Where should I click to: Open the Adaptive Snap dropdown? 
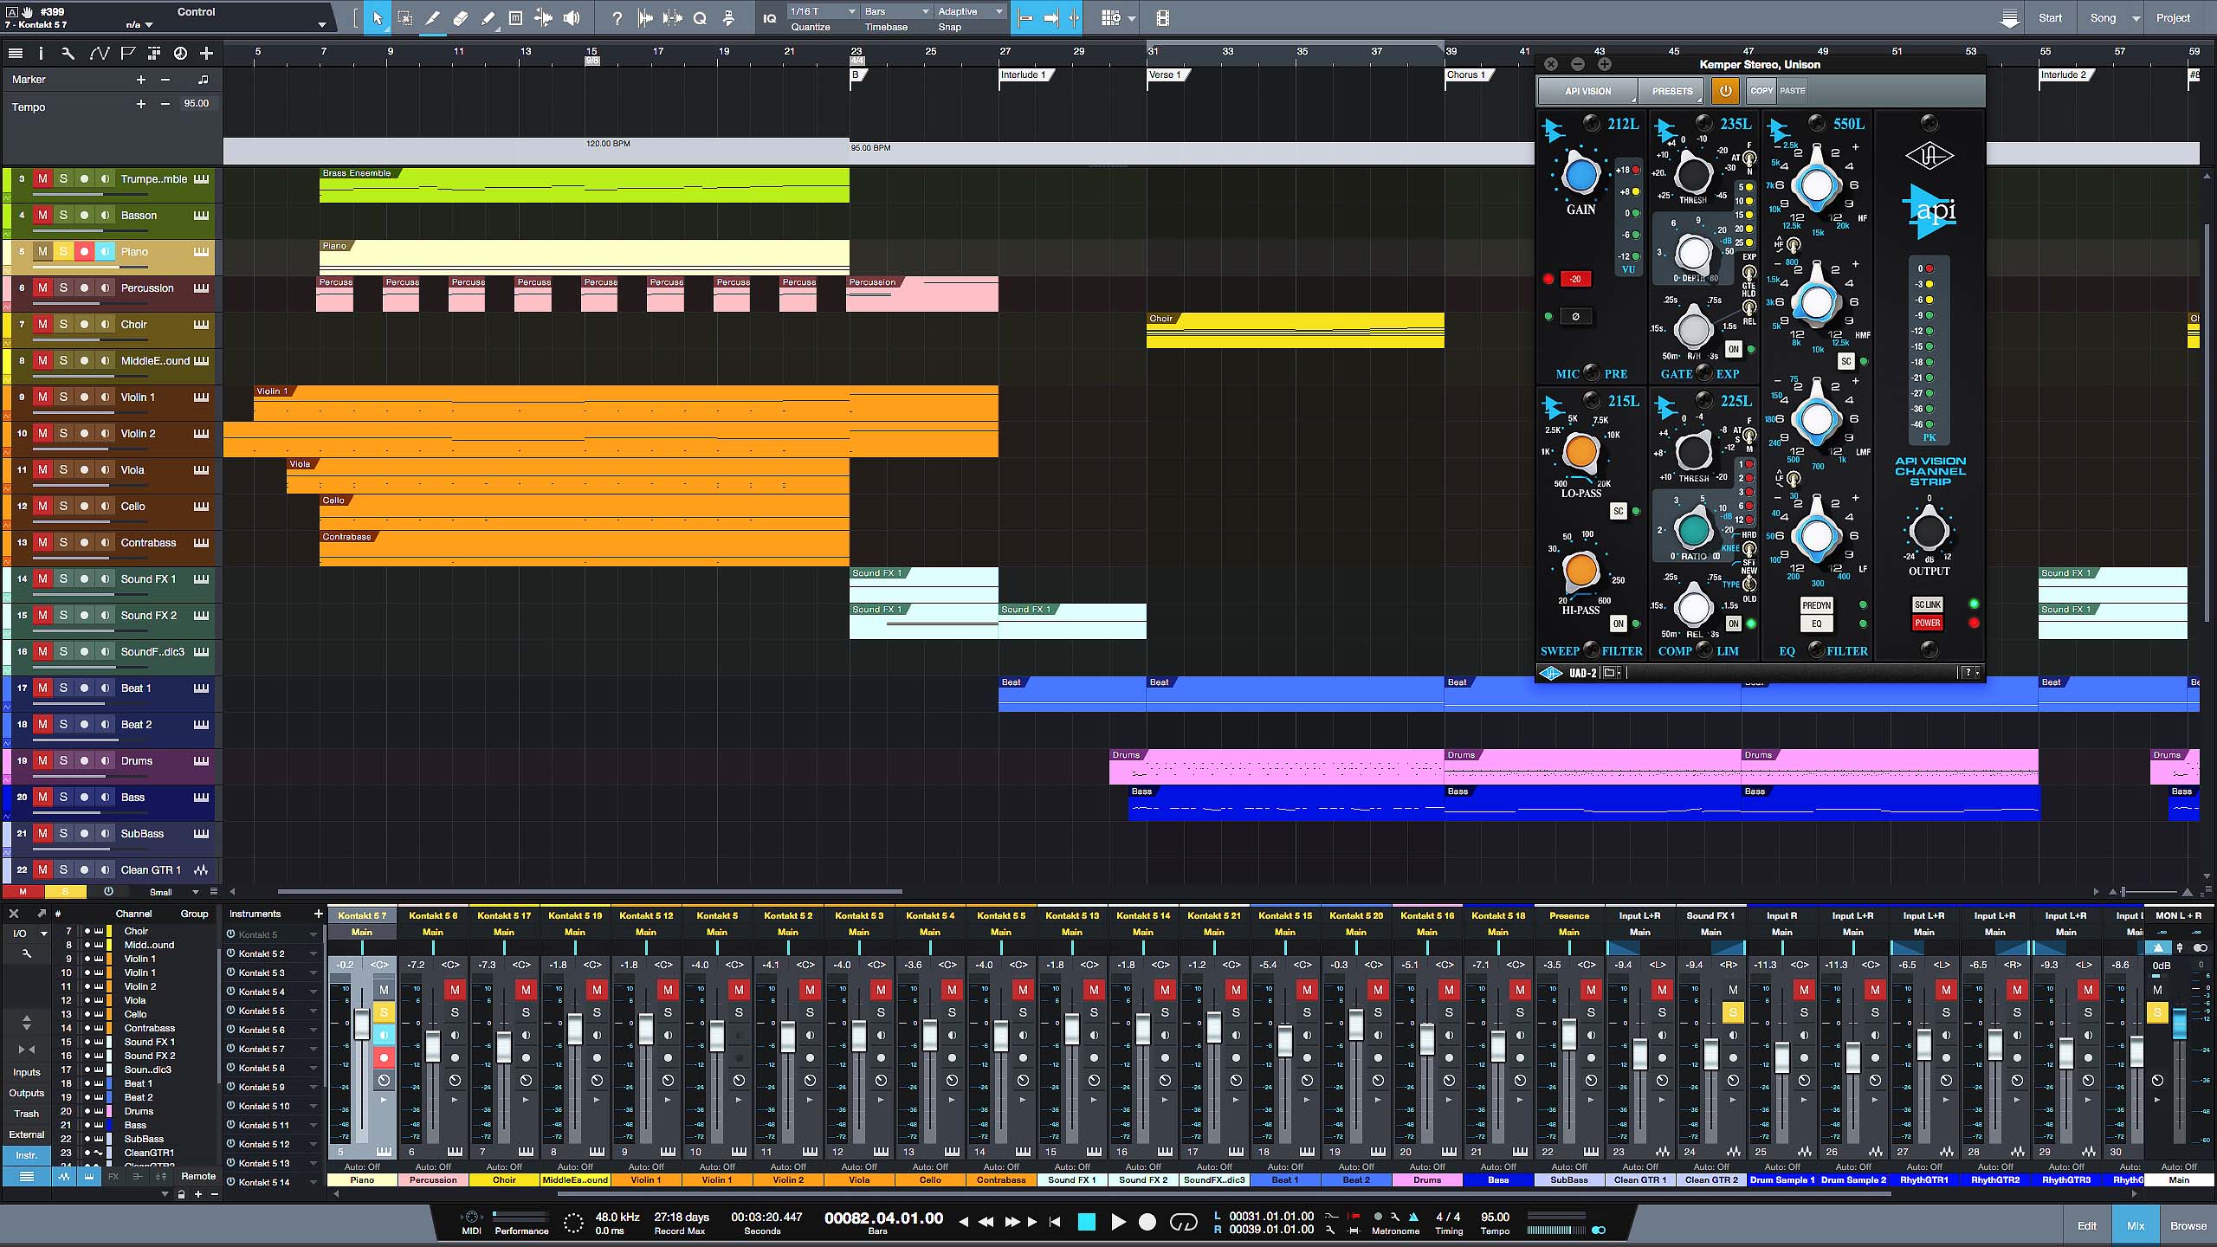970,11
